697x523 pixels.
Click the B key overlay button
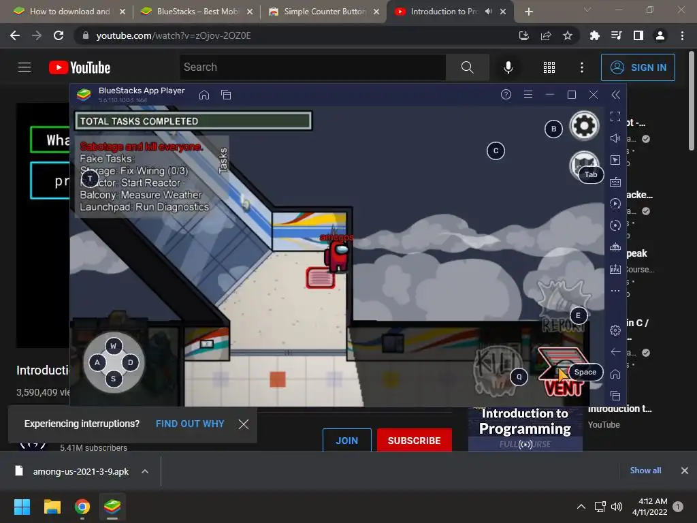pos(553,129)
